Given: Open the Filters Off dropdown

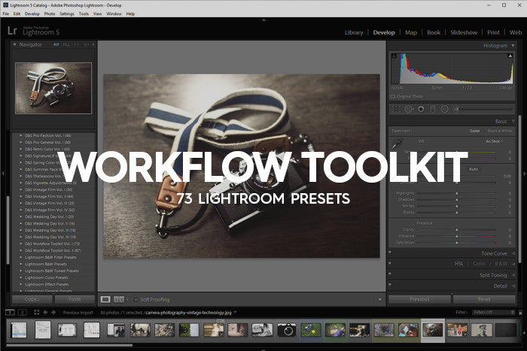Looking at the screenshot, I should (494, 313).
